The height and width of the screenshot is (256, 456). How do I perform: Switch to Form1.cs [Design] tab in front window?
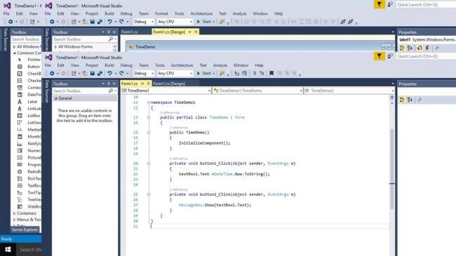pyautogui.click(x=169, y=83)
